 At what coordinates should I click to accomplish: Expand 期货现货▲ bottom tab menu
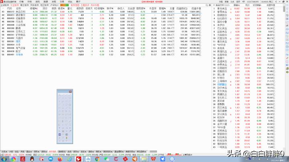tap(108, 152)
